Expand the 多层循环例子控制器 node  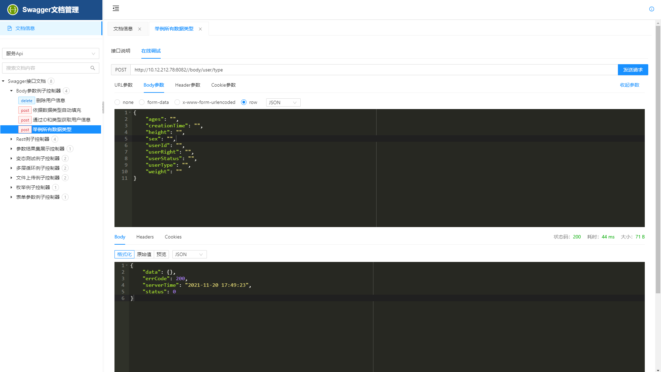[x=11, y=168]
